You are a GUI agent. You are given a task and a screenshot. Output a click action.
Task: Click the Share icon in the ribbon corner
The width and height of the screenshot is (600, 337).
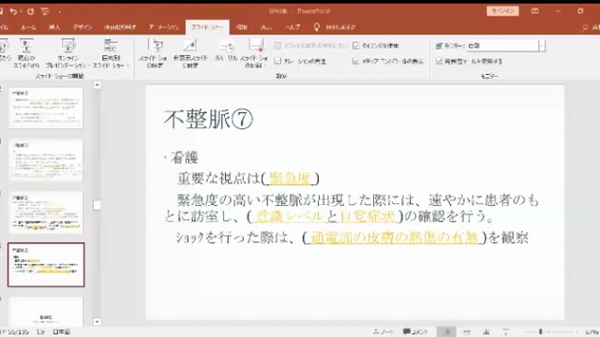pyautogui.click(x=585, y=27)
